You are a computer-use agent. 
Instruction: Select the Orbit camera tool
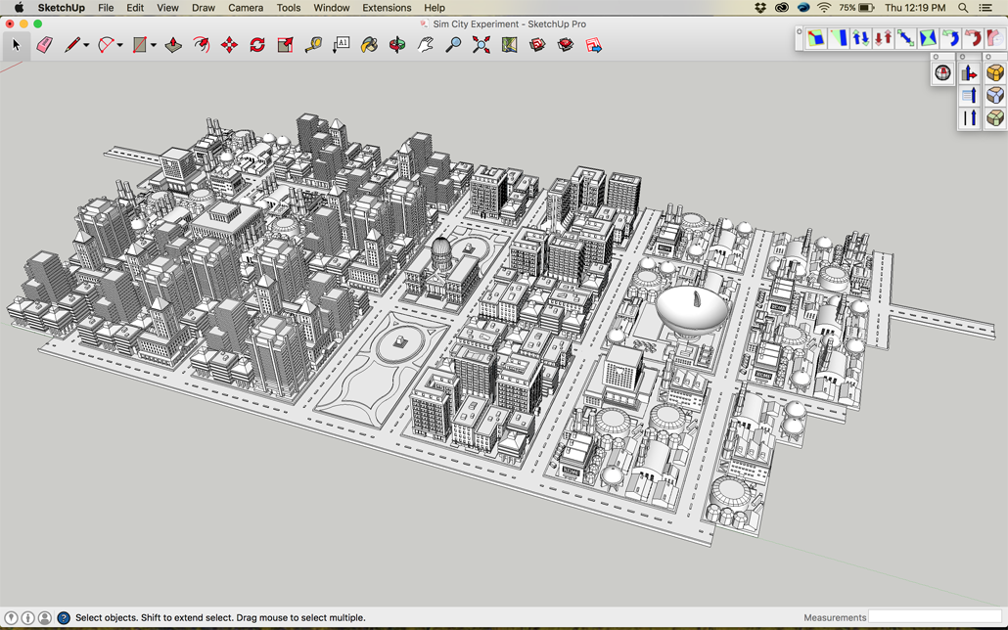(x=397, y=45)
